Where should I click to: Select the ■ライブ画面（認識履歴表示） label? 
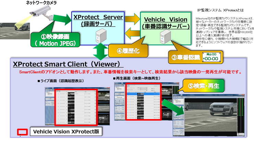61,81
